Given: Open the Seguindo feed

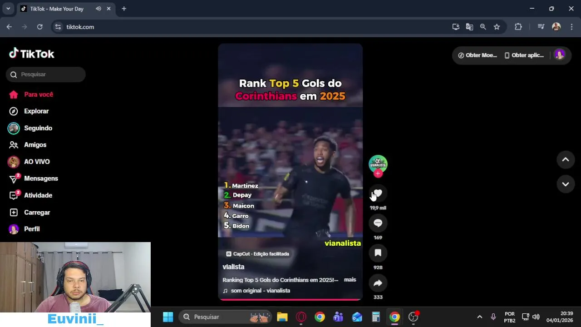Looking at the screenshot, I should pos(30,128).
